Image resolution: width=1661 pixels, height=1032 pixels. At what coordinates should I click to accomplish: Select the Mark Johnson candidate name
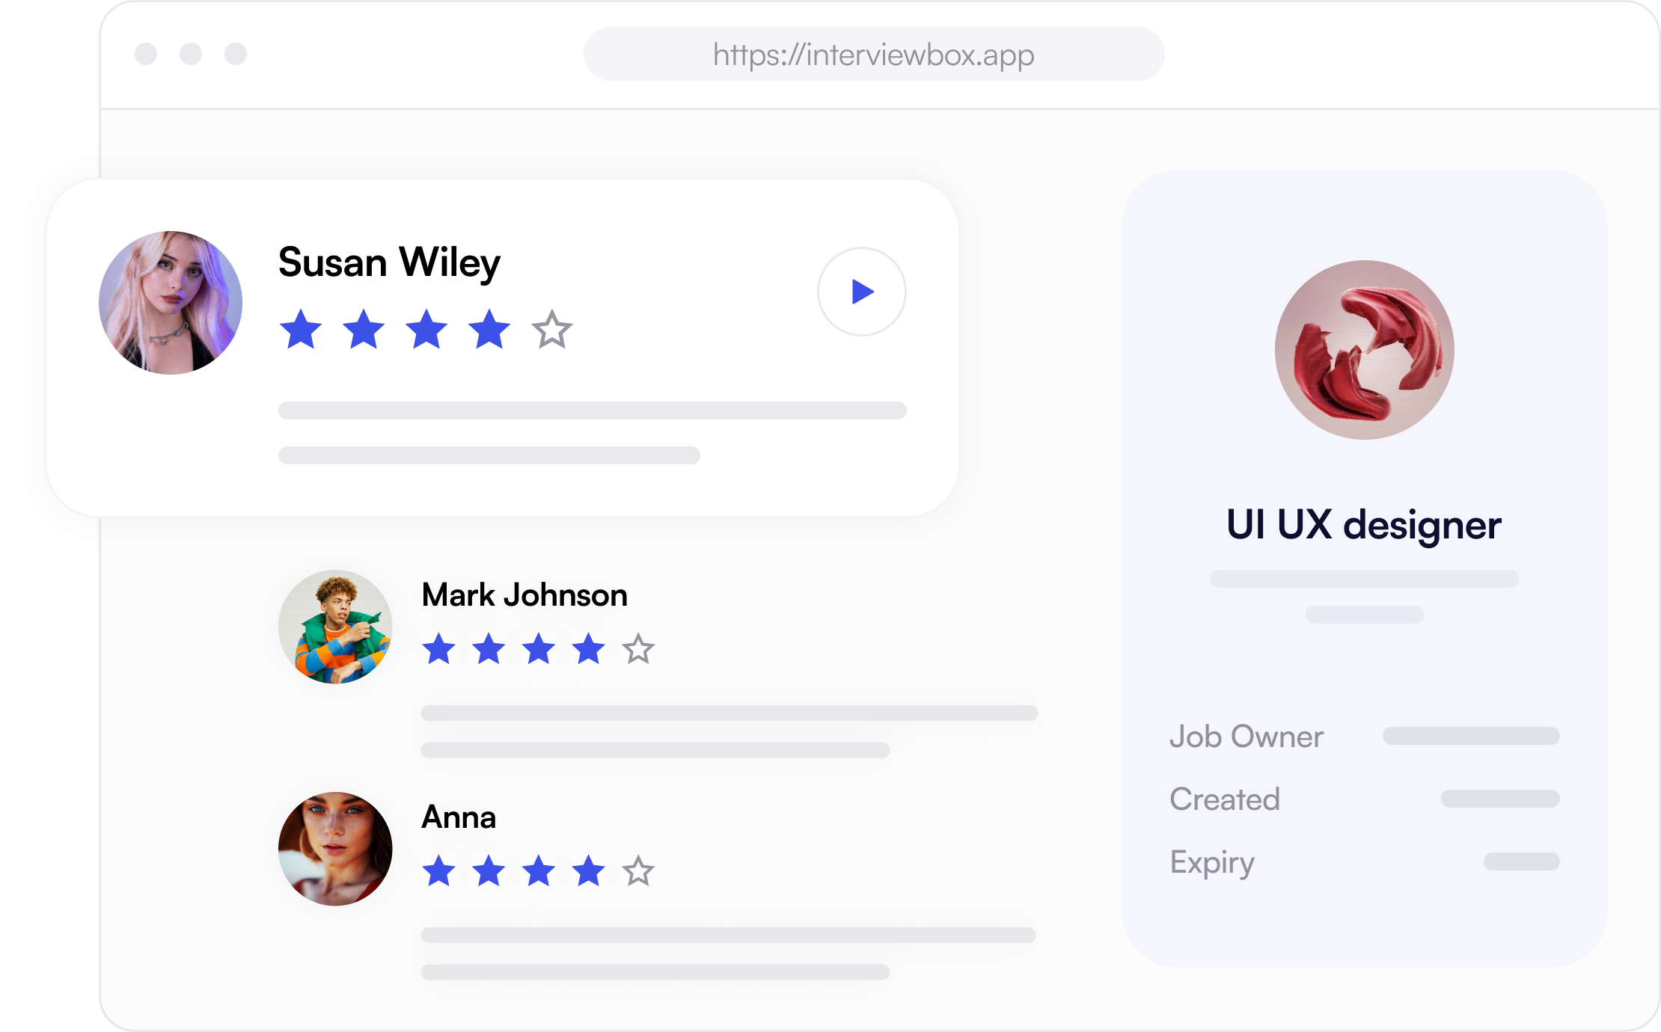[x=524, y=595]
